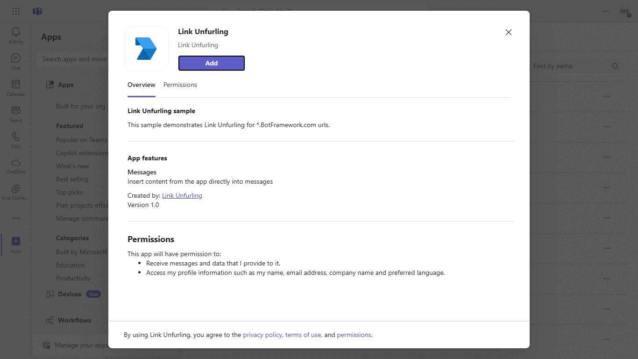Open the Link Unfurling creator link
638x359 pixels.
(x=182, y=195)
